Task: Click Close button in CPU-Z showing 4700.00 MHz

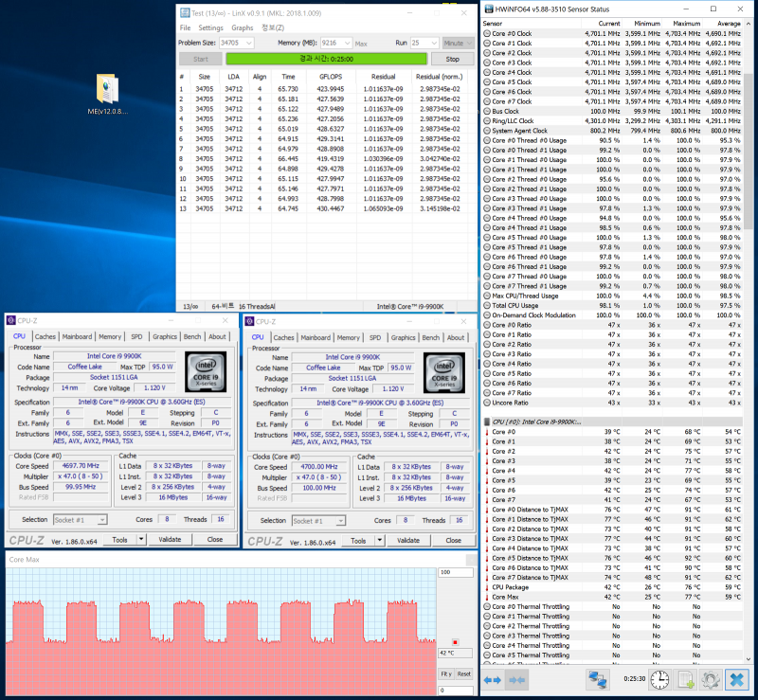Action: (454, 541)
